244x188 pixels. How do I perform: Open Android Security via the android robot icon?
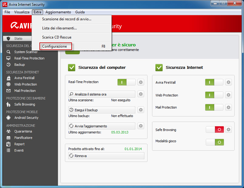click(x=8, y=118)
